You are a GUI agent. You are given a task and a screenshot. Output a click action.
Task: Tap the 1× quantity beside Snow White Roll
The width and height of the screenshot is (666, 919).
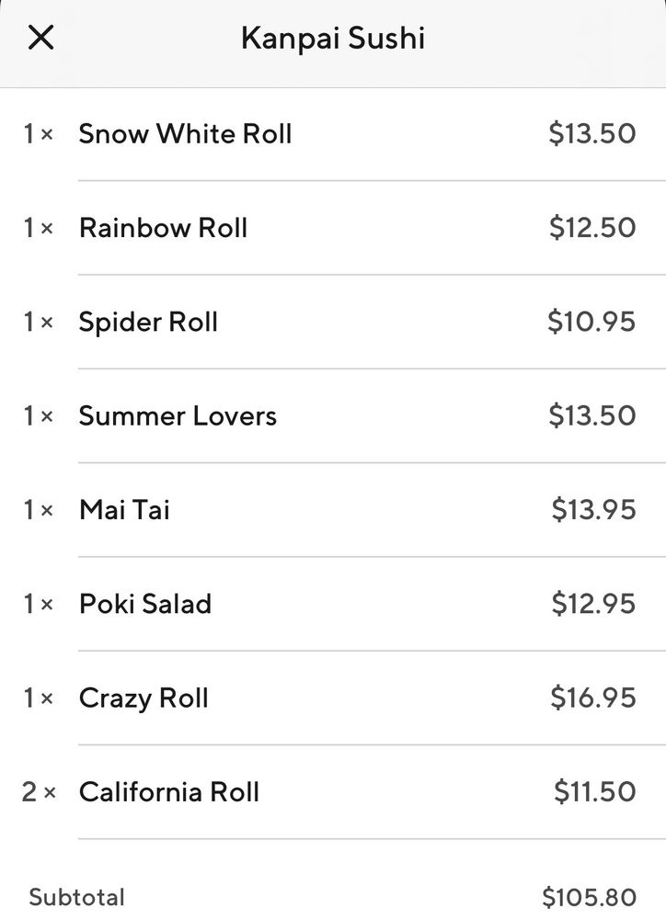tap(39, 134)
